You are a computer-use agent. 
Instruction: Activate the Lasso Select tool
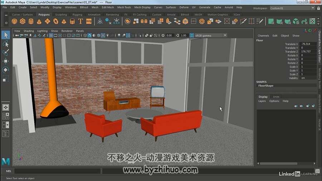pyautogui.click(x=5, y=44)
